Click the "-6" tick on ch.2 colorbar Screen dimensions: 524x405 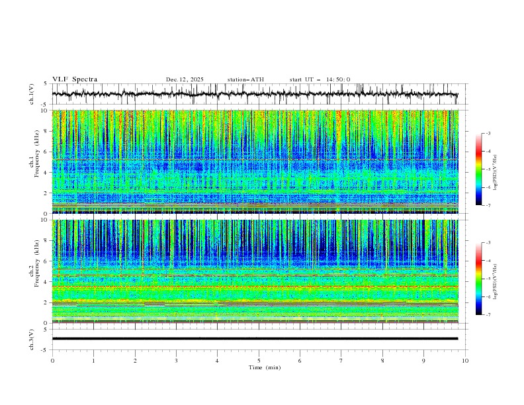coord(488,296)
